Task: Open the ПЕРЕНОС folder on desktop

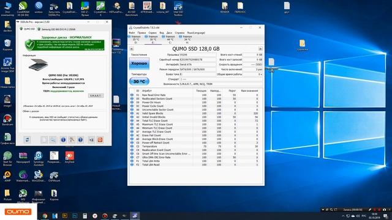Action: tap(240, 7)
